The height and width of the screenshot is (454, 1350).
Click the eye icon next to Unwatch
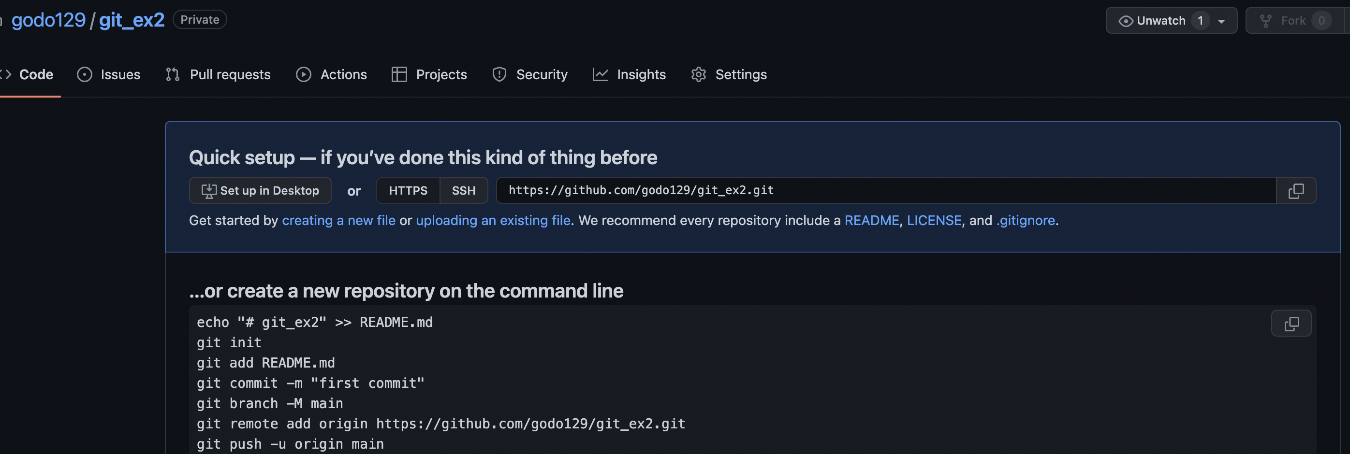click(1125, 20)
